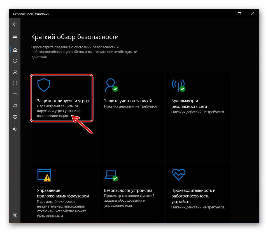Click text Просмотр состояния функций защиты
The width and height of the screenshot is (268, 232).
(129, 201)
